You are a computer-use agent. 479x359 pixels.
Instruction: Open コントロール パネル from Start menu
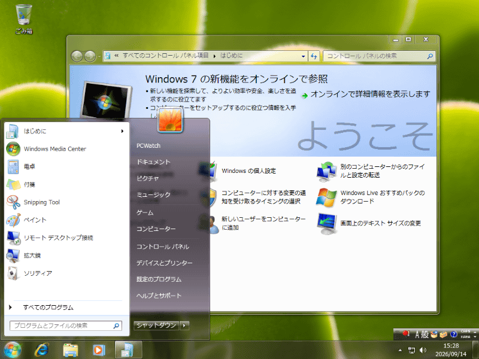click(162, 247)
